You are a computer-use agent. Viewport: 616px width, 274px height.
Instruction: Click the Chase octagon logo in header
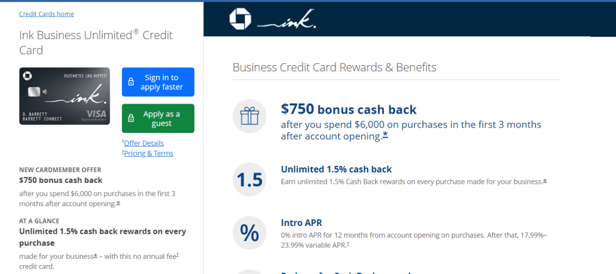[240, 19]
